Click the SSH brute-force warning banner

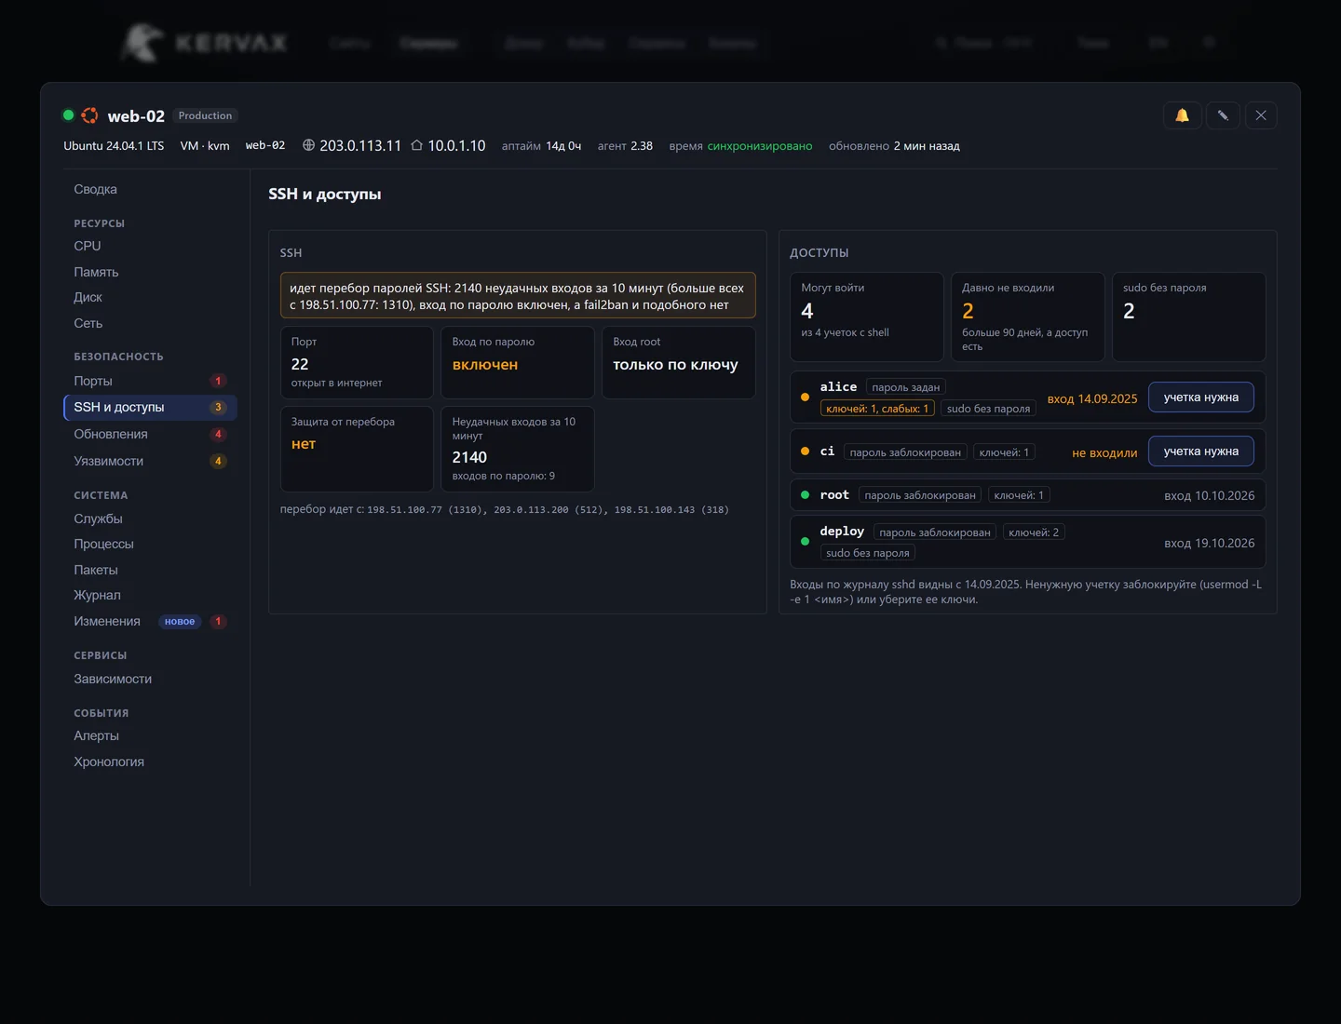[518, 296]
